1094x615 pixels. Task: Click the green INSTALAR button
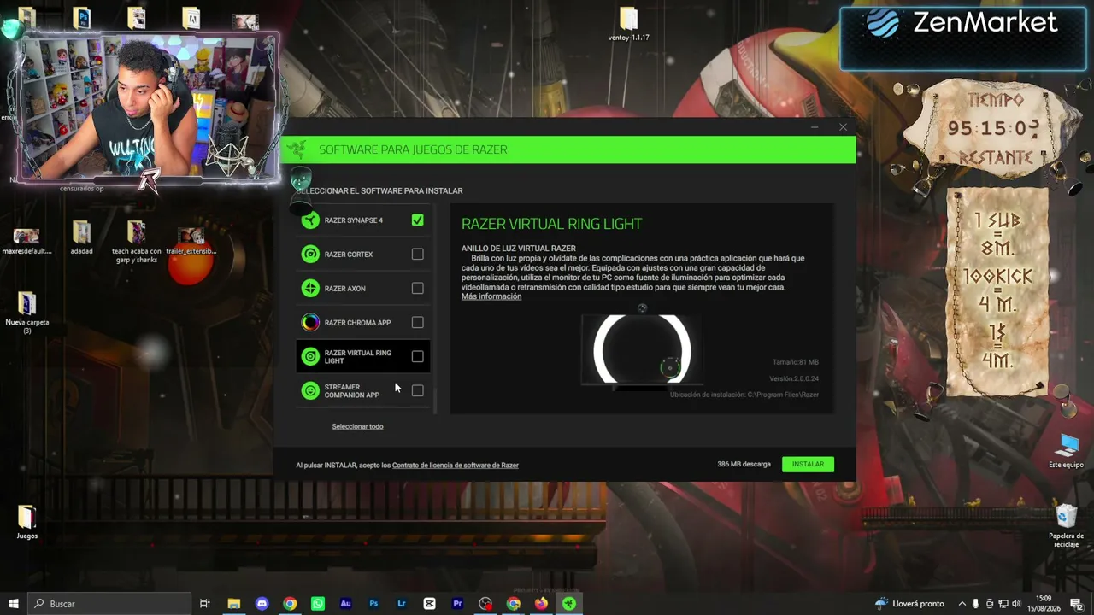(x=808, y=464)
